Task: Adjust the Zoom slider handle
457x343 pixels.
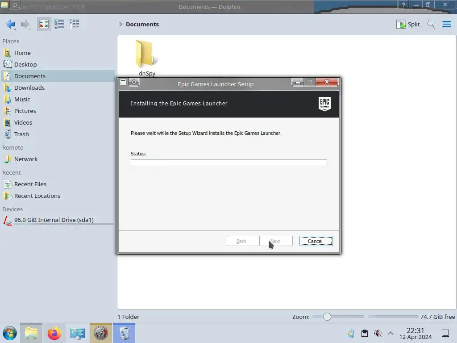Action: pyautogui.click(x=327, y=317)
